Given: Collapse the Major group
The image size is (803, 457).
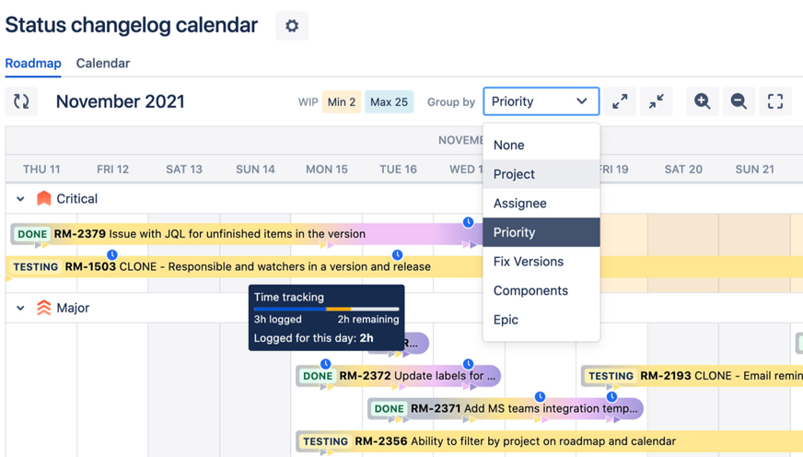Looking at the screenshot, I should [20, 308].
